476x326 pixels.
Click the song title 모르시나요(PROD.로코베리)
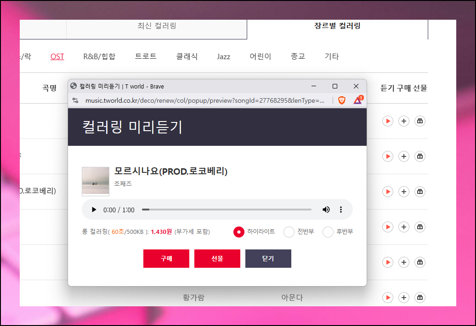click(171, 171)
